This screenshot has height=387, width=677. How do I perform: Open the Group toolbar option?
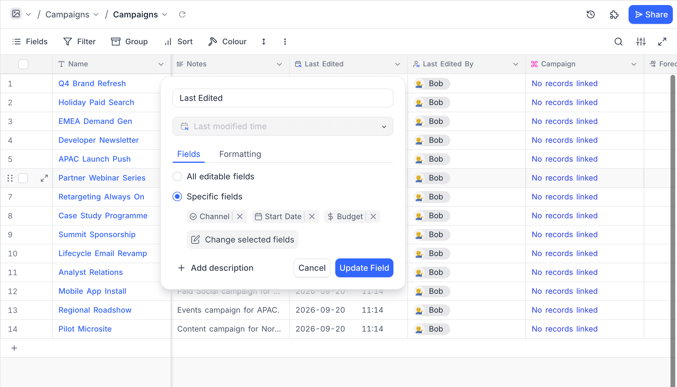coord(129,42)
